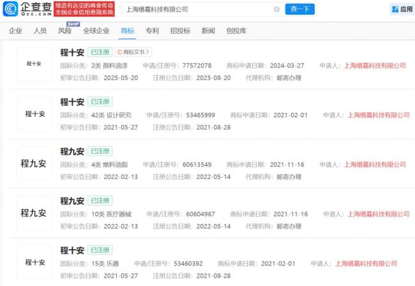
Task: Open 程十安 title of 42类 设计研究 trademark
Action: pyautogui.click(x=72, y=102)
